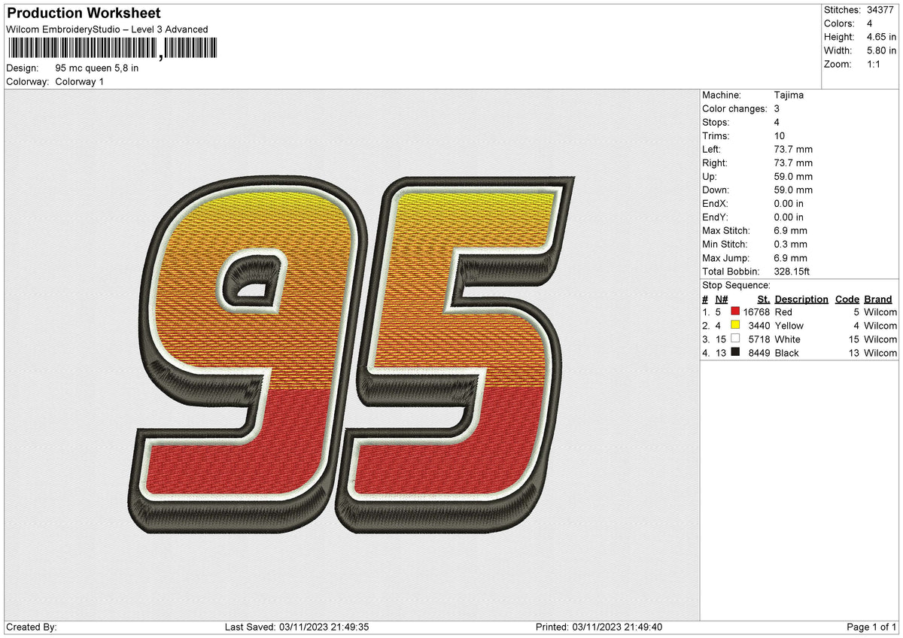Image resolution: width=903 pixels, height=638 pixels.
Task: Click the White color swatch in stop sequence
Action: [x=735, y=339]
